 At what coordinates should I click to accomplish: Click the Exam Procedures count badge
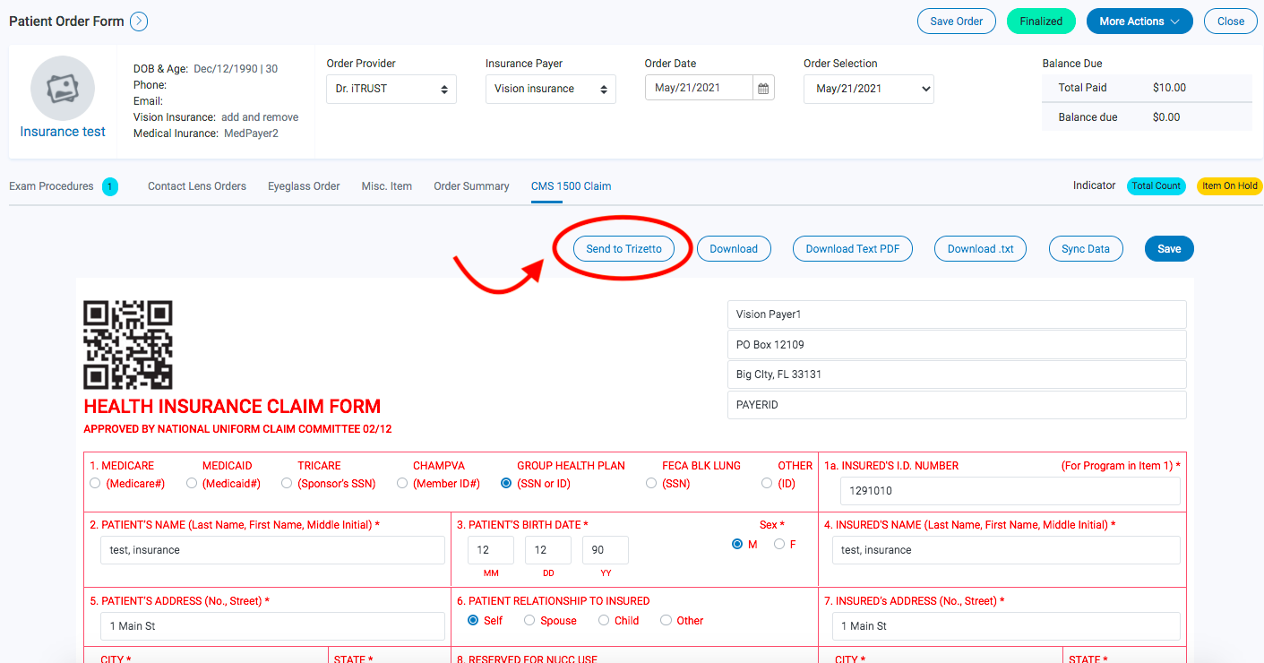(x=109, y=186)
